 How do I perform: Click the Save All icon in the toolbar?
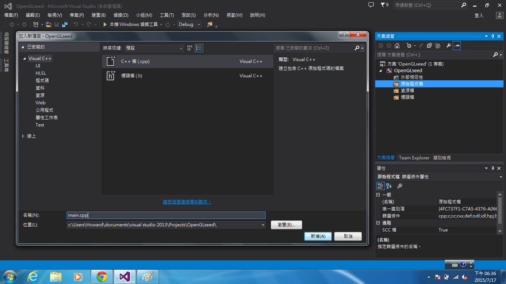pyautogui.click(x=65, y=25)
